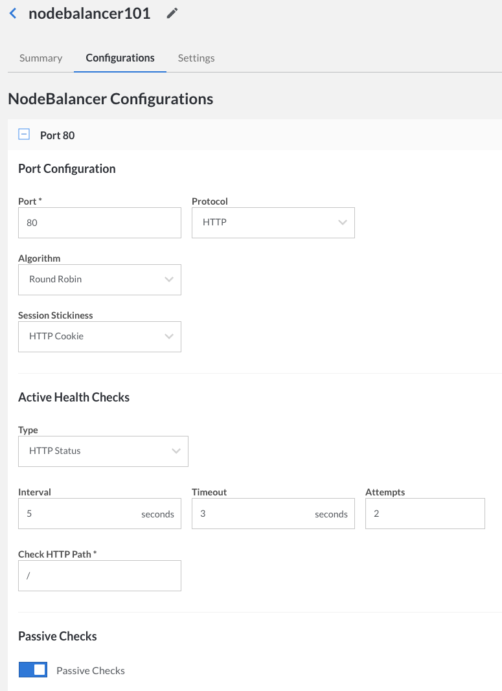Open the Configurations tab
This screenshot has height=691, width=502.
point(119,58)
